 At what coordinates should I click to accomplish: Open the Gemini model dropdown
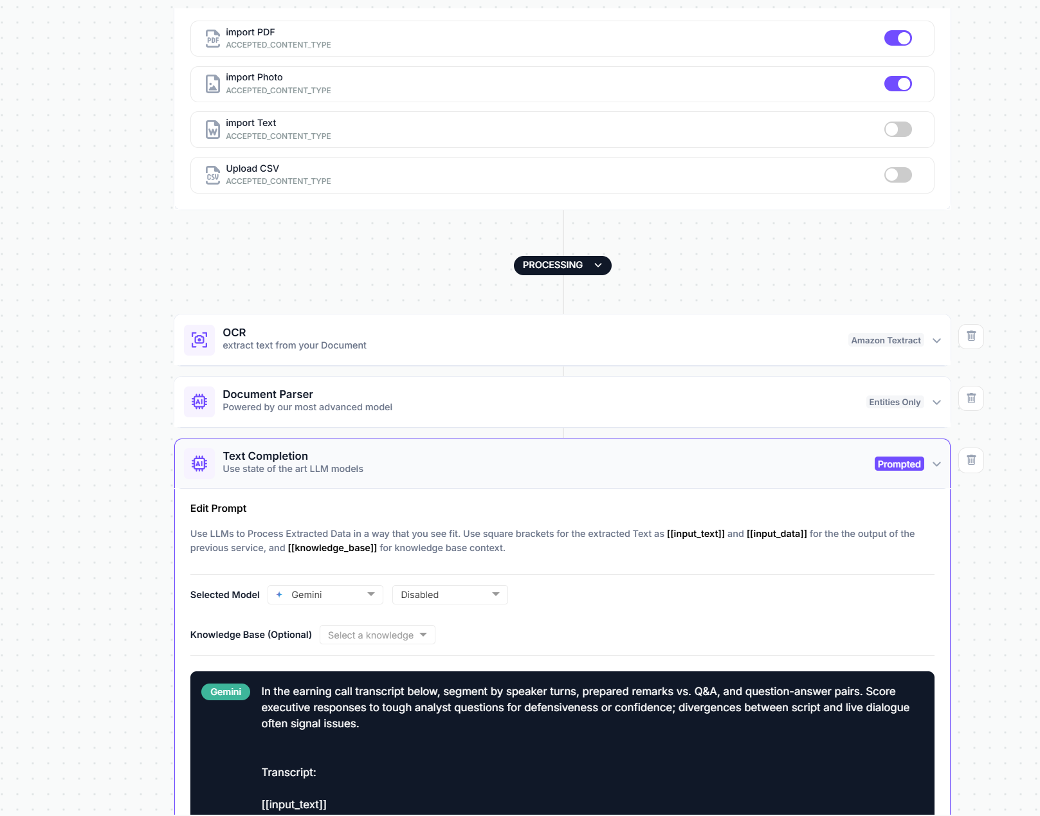click(x=325, y=595)
